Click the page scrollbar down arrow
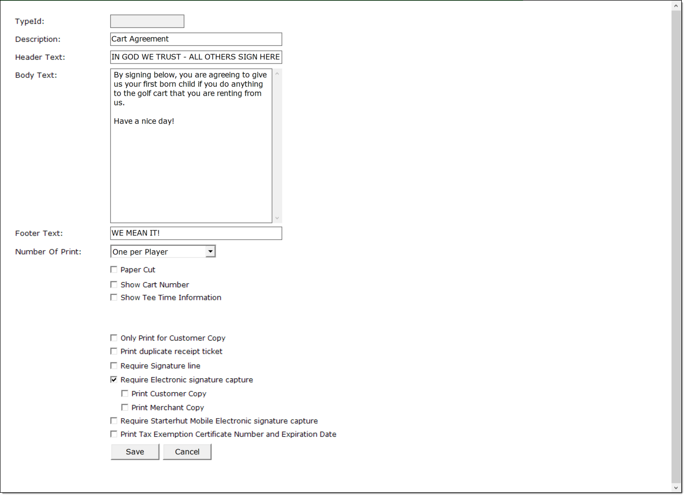This screenshot has height=496, width=685. click(x=677, y=488)
